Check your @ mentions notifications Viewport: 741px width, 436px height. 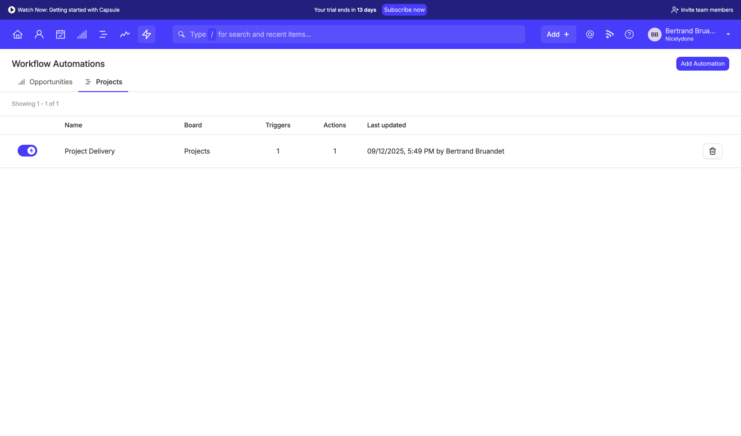[x=590, y=34]
